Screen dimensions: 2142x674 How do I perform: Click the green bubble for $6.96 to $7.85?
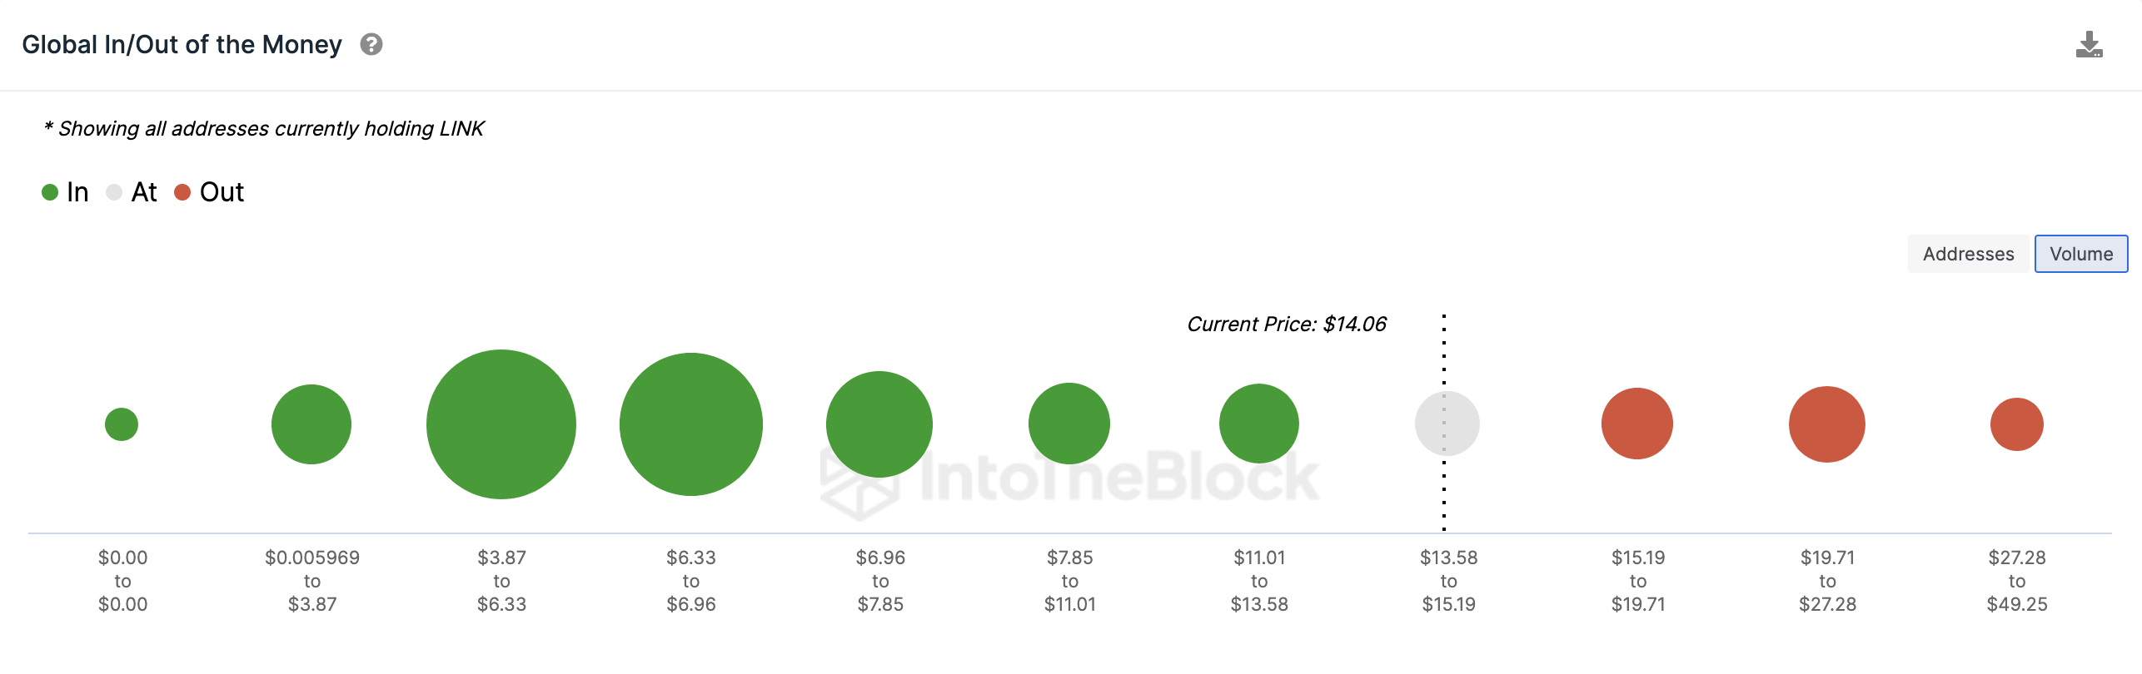[879, 424]
